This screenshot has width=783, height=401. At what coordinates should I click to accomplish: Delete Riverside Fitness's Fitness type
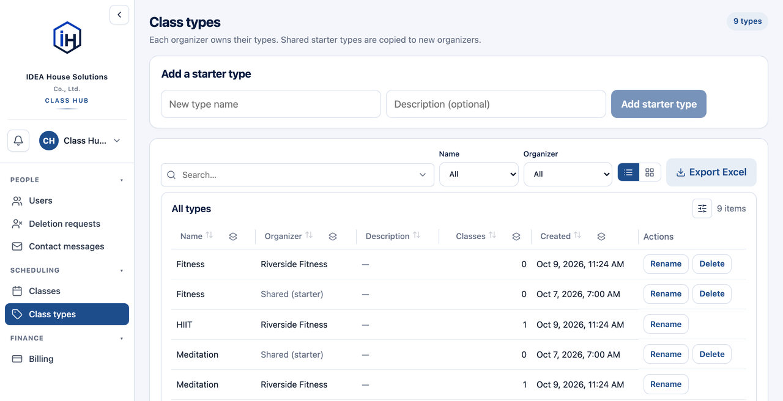click(712, 264)
